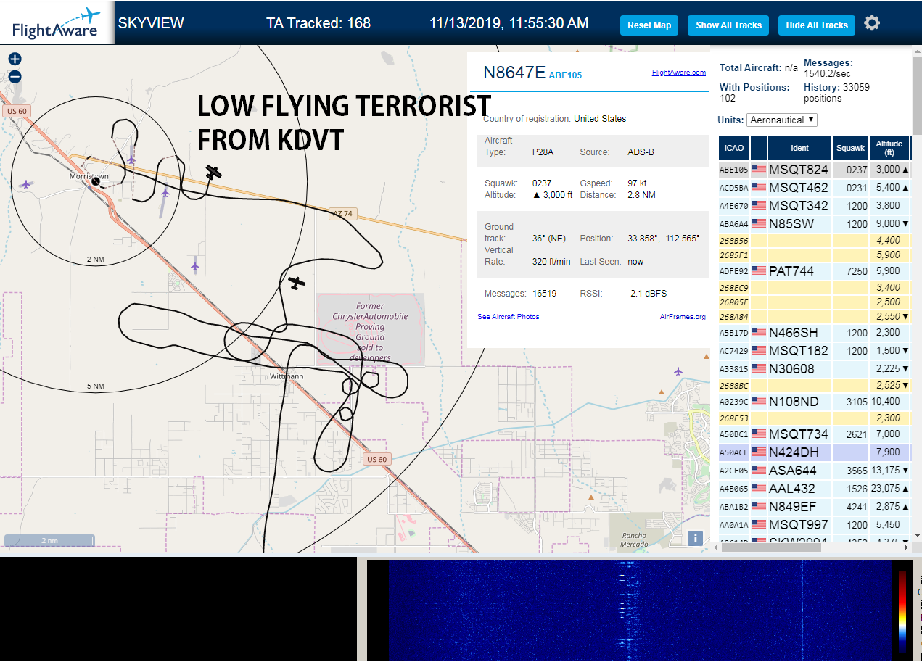
Task: Sort table by Squawk column header
Action: click(850, 148)
